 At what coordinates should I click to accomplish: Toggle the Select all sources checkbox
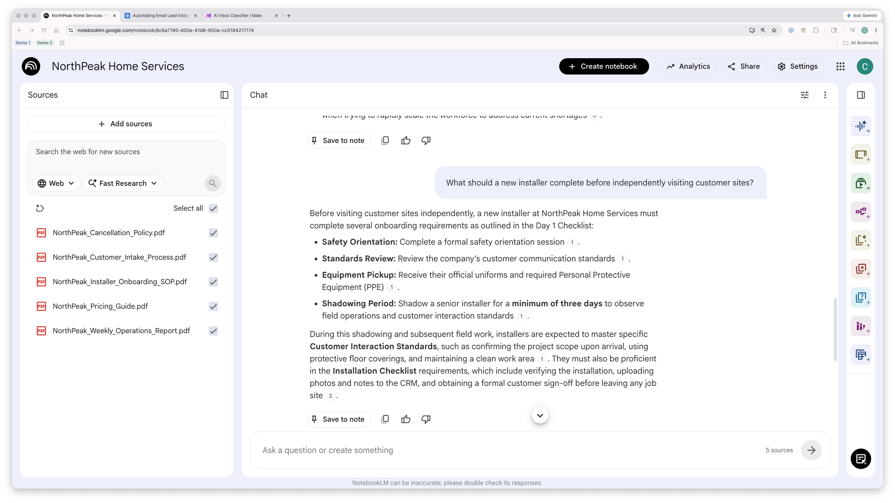point(213,208)
